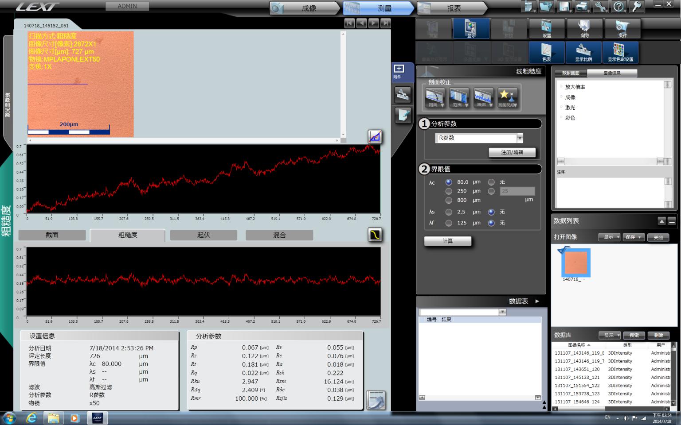The width and height of the screenshot is (681, 425).
Task: Click the floppy disk save icon
Action: click(x=564, y=7)
